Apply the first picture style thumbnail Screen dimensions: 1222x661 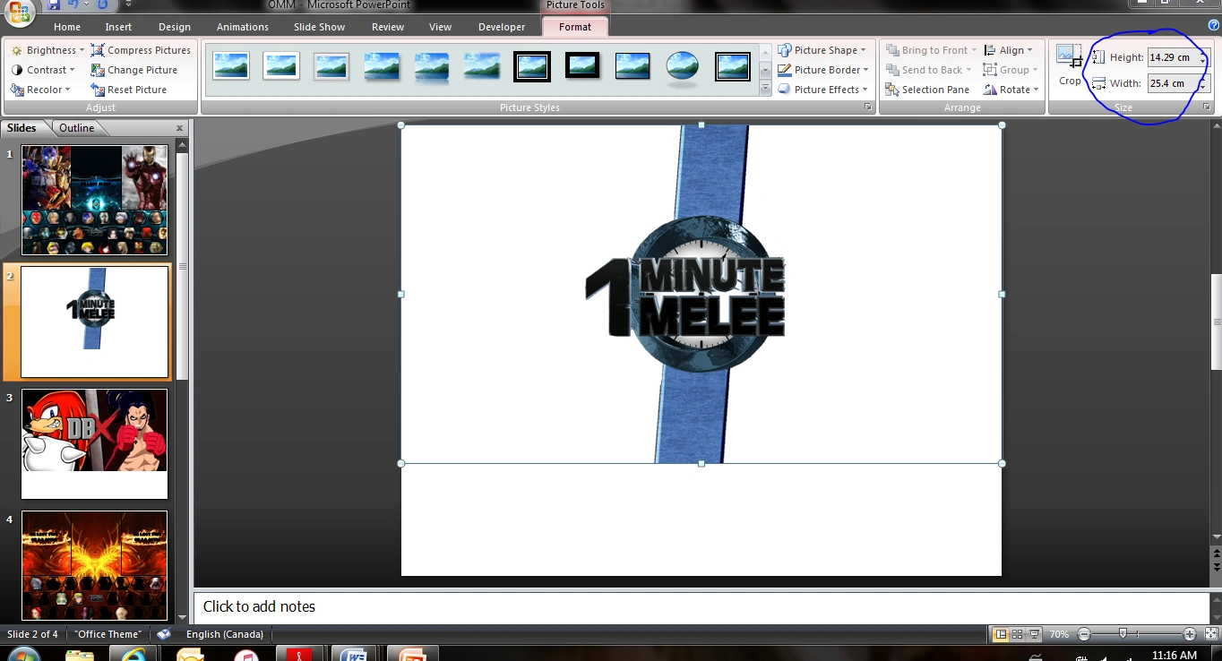tap(231, 66)
